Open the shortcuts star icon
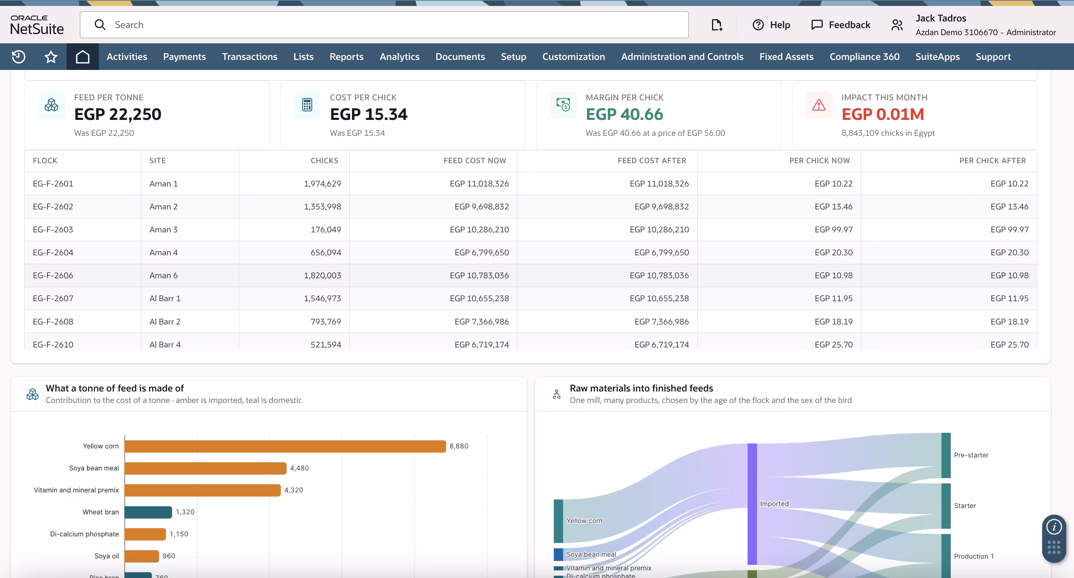The image size is (1074, 578). tap(51, 57)
